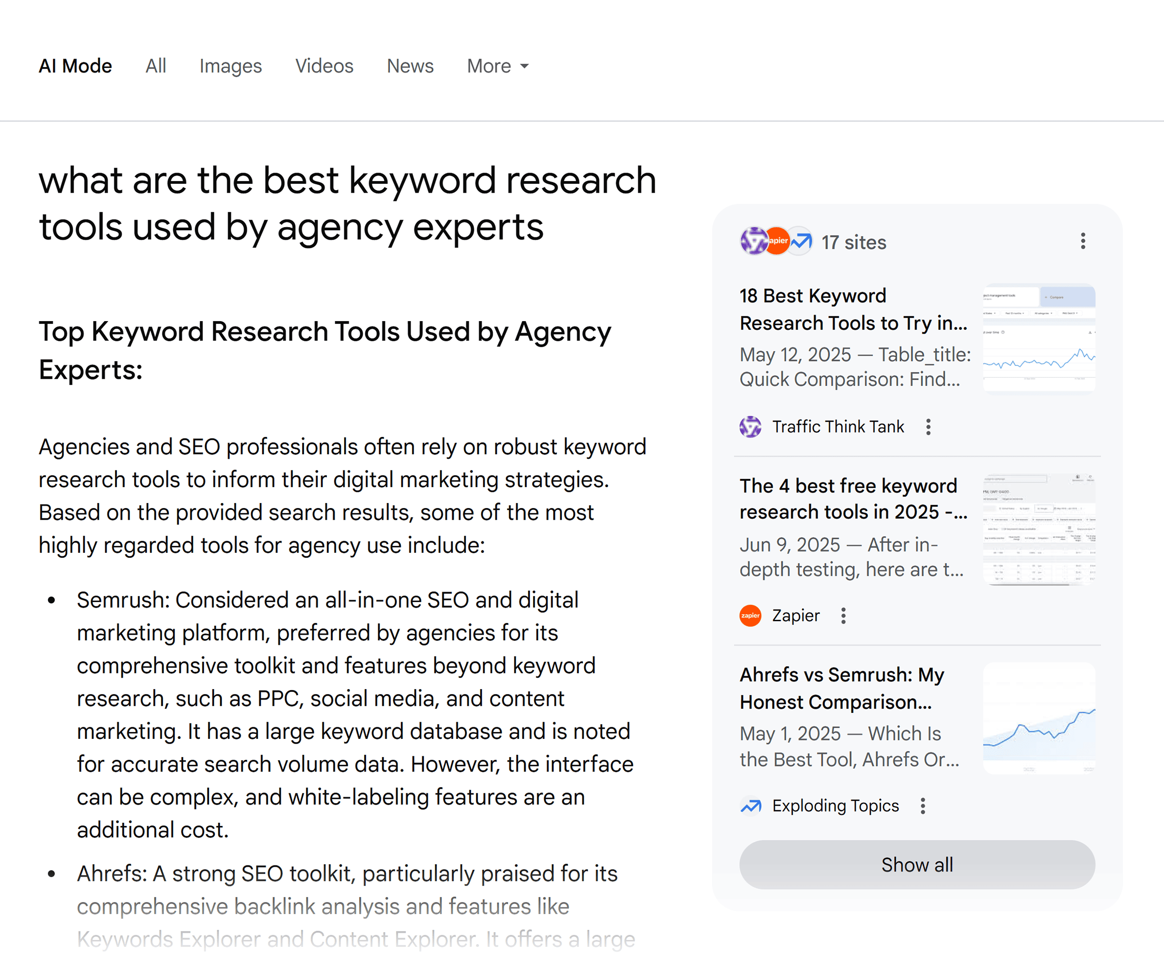1164x966 pixels.
Task: Open the Videos tab
Action: point(324,66)
